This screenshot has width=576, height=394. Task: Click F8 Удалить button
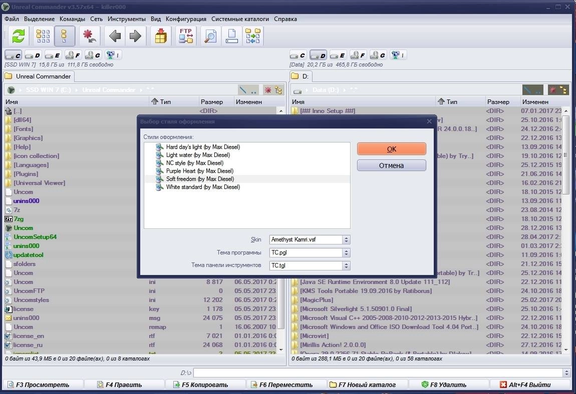click(x=448, y=384)
